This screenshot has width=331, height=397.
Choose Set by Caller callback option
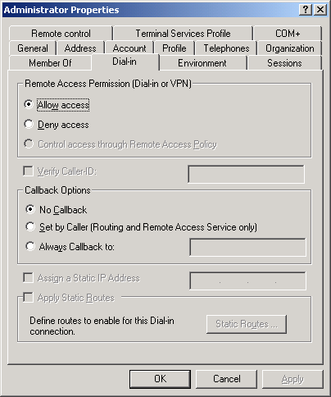[30, 226]
